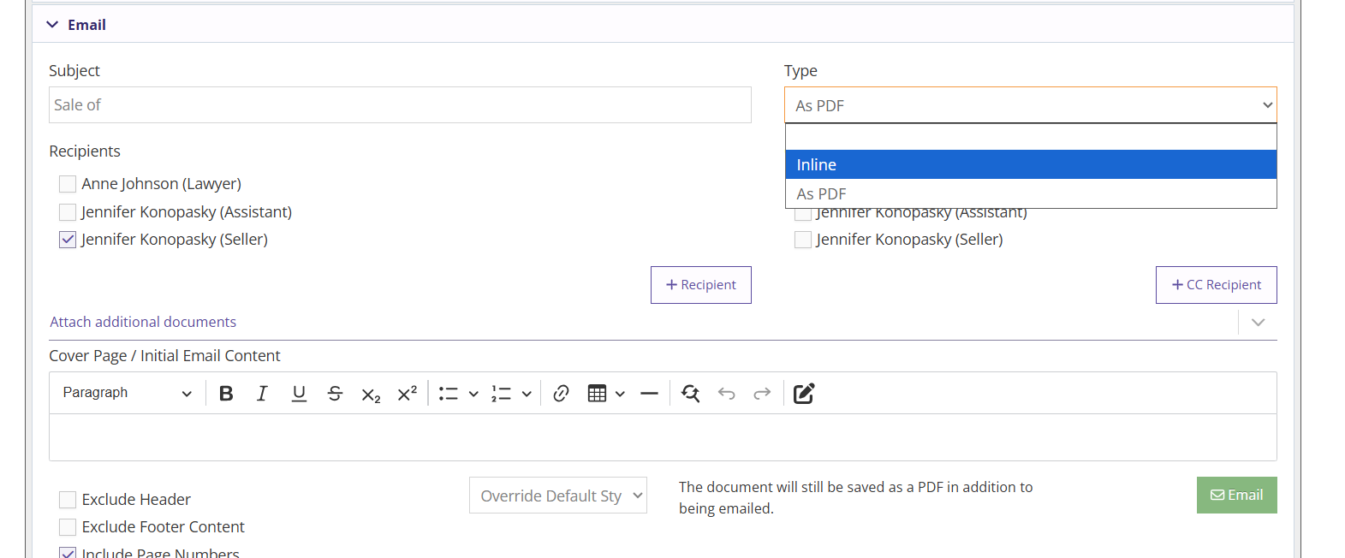
Task: Apply underline formatting
Action: [x=299, y=394]
